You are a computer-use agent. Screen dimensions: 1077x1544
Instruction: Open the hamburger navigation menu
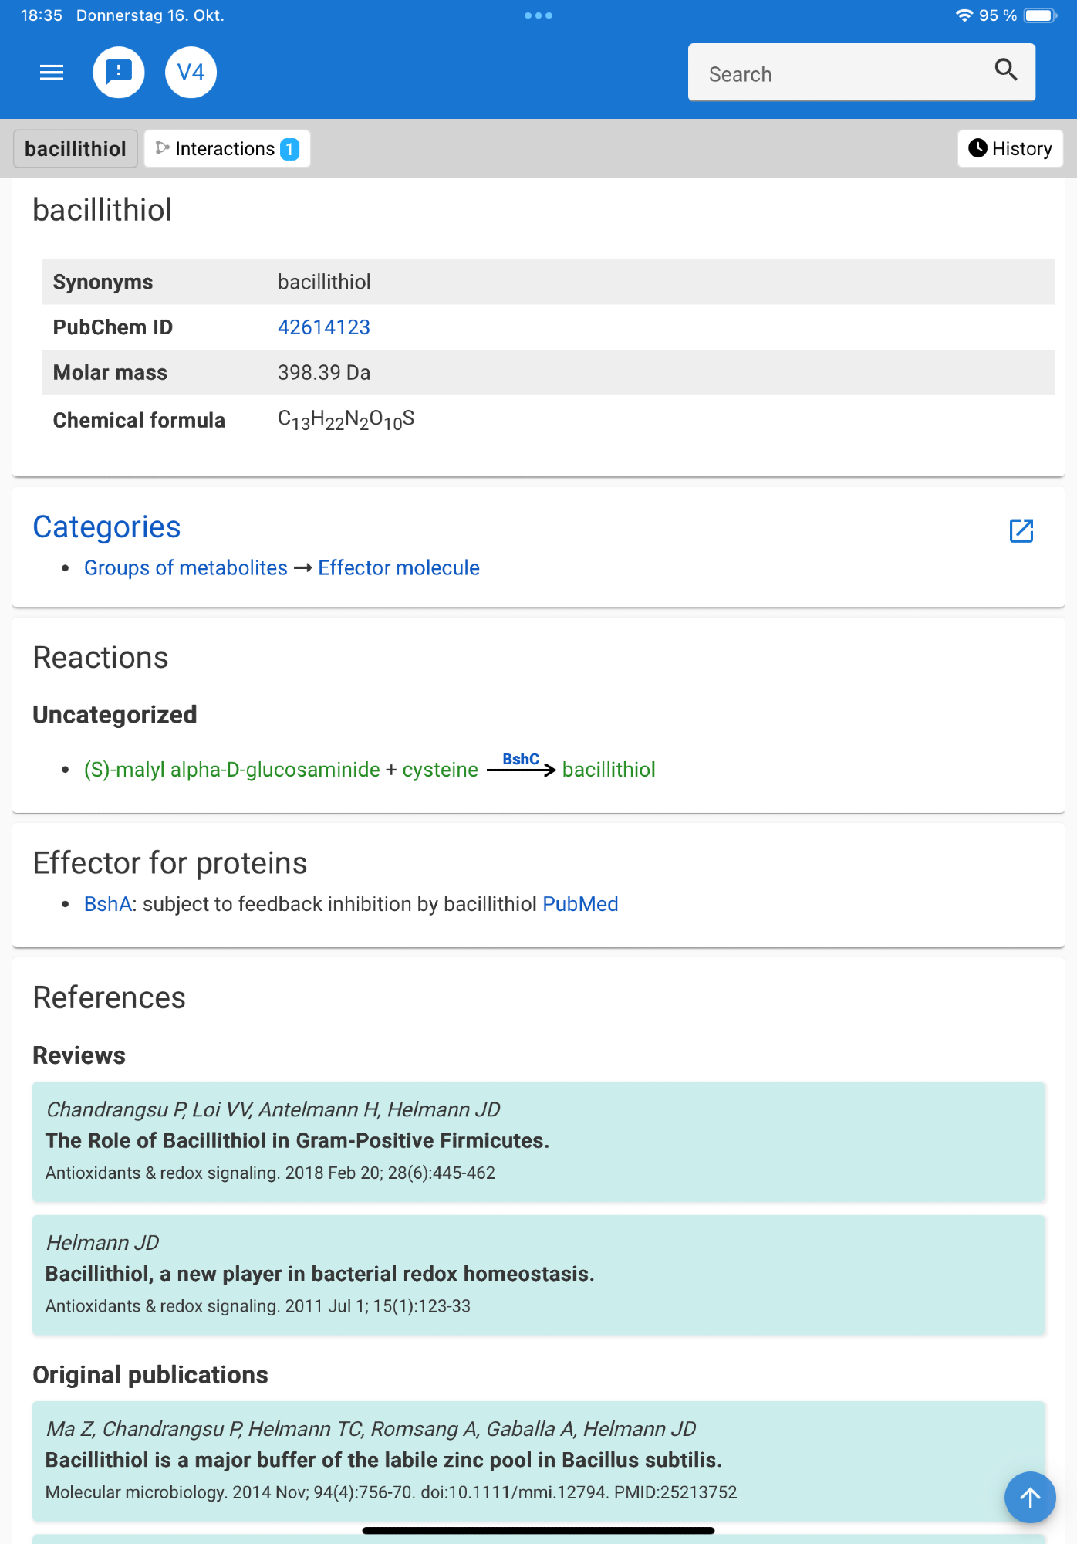click(x=52, y=73)
